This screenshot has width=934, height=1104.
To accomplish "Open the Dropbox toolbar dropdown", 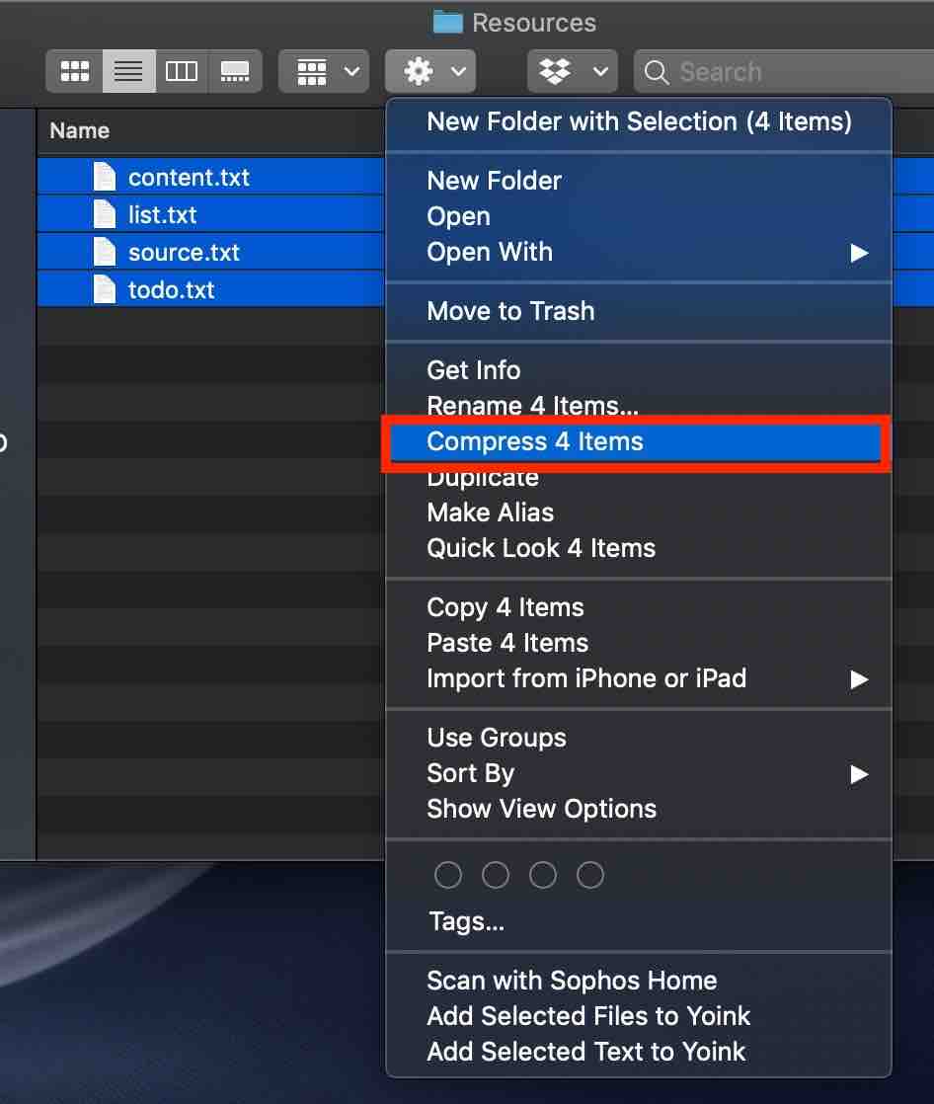I will point(573,71).
